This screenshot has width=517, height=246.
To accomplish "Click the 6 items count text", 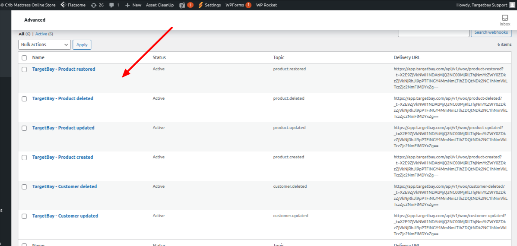I will (x=504, y=44).
